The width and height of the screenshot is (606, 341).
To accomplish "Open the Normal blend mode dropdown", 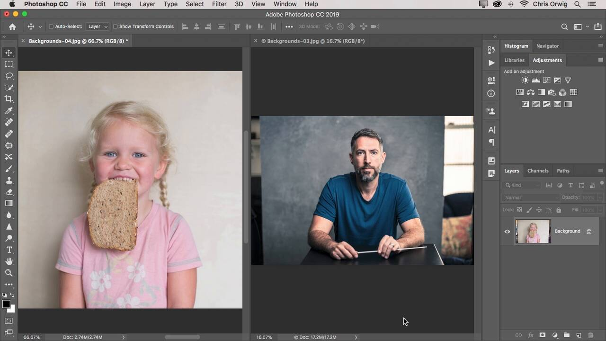I will [531, 197].
